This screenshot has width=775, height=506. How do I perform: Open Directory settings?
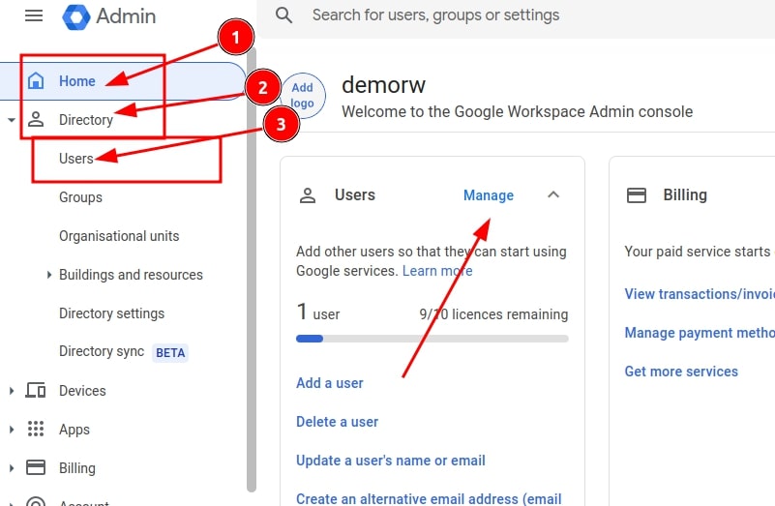pyautogui.click(x=111, y=313)
